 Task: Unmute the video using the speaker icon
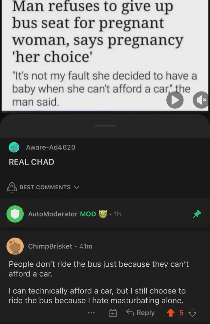pyautogui.click(x=201, y=100)
